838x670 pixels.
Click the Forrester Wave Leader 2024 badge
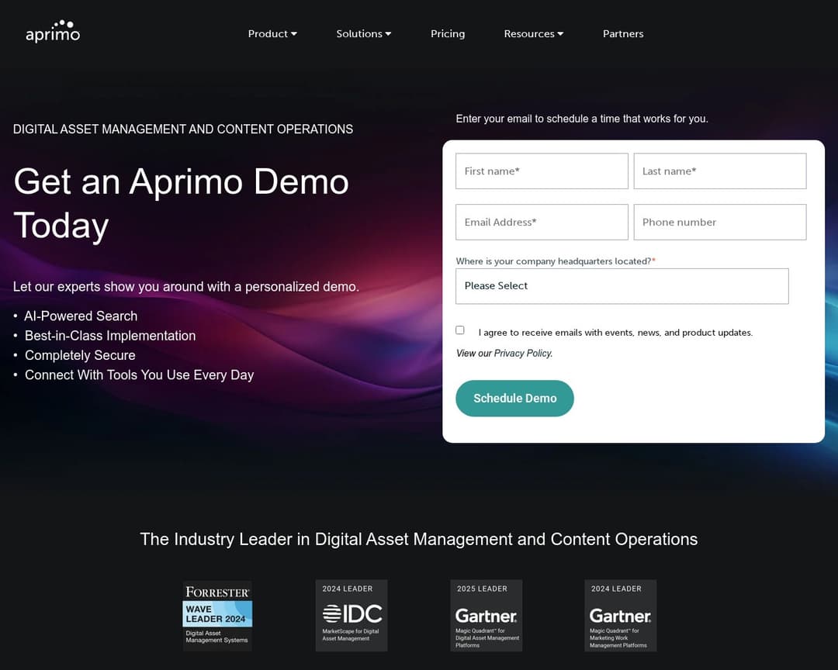[x=217, y=615]
